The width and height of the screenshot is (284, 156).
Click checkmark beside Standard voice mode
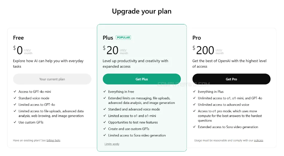coord(15,98)
